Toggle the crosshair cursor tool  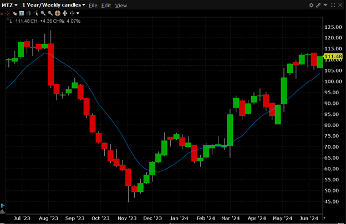(7, 13)
